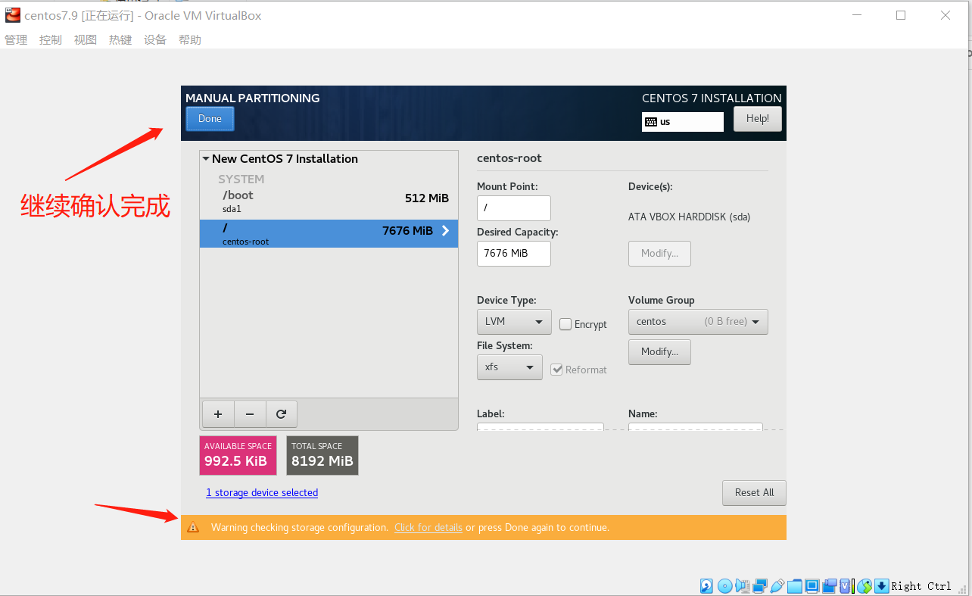Viewport: 972px width, 596px height.
Task: Open the Volume Group centos dropdown
Action: click(x=698, y=322)
